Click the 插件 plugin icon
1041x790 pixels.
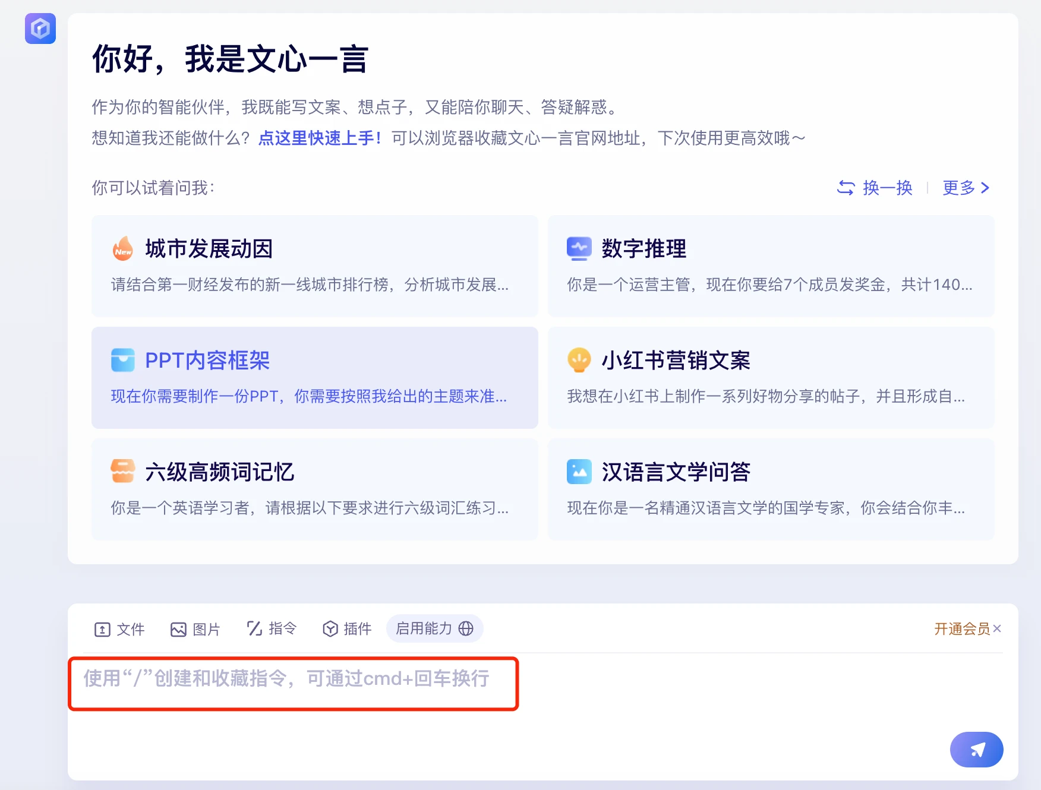(330, 628)
